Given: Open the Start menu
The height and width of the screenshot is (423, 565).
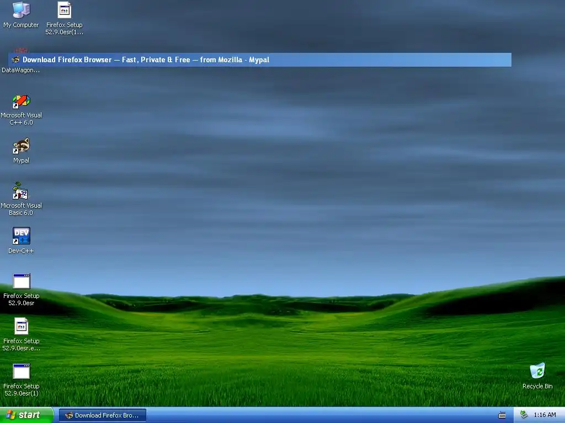Looking at the screenshot, I should point(26,415).
